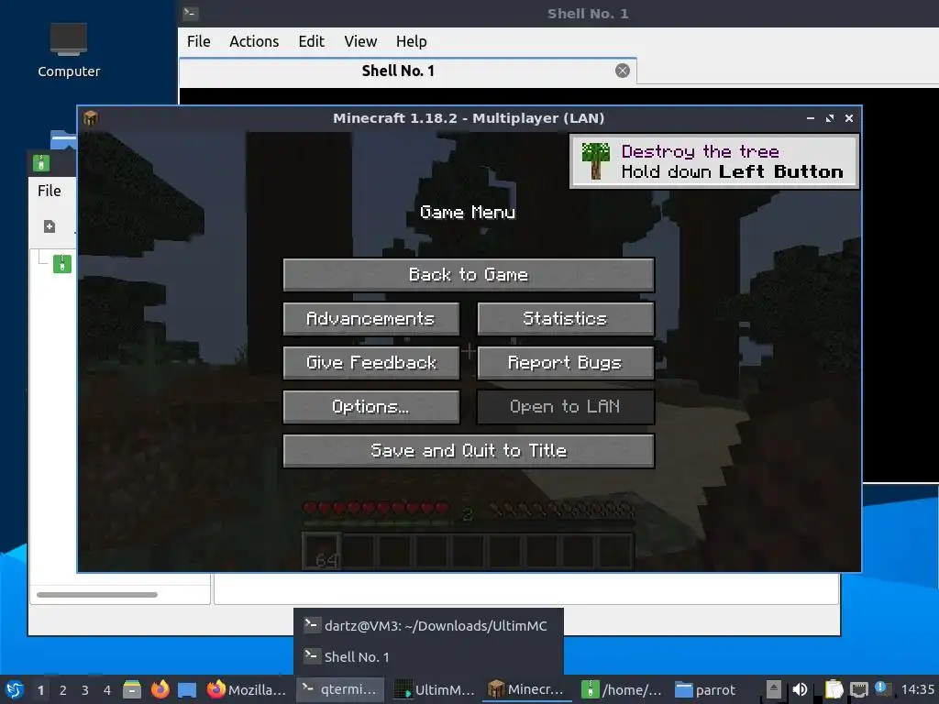Image resolution: width=939 pixels, height=704 pixels.
Task: Switch to workspace 3
Action: [x=85, y=690]
